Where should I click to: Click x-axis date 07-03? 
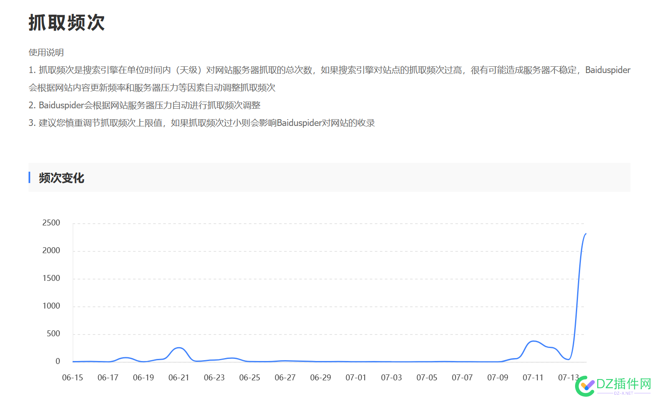tap(392, 378)
